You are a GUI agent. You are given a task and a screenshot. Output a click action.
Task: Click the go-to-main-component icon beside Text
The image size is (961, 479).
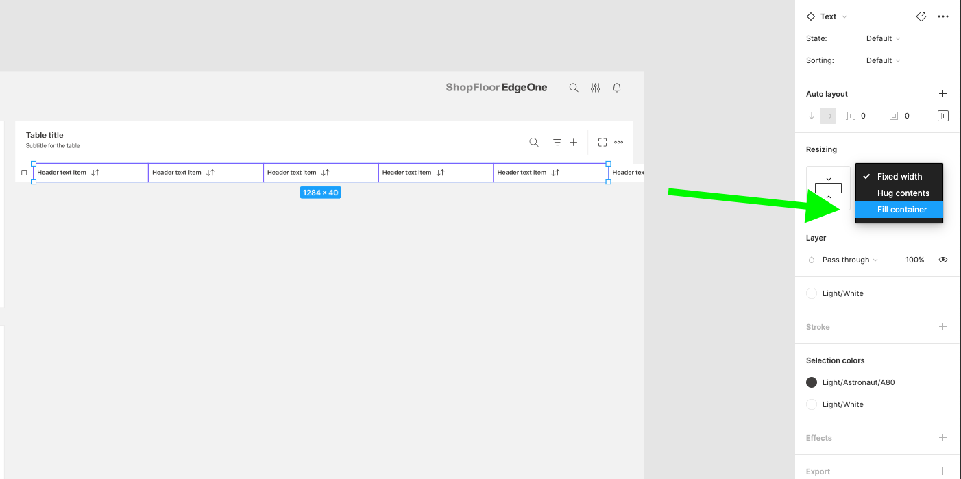pos(921,16)
